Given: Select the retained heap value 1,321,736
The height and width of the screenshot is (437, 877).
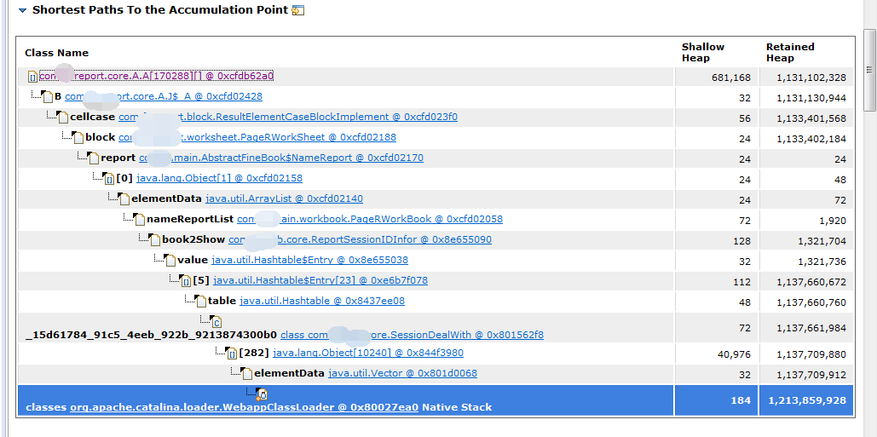Looking at the screenshot, I should pos(822,262).
